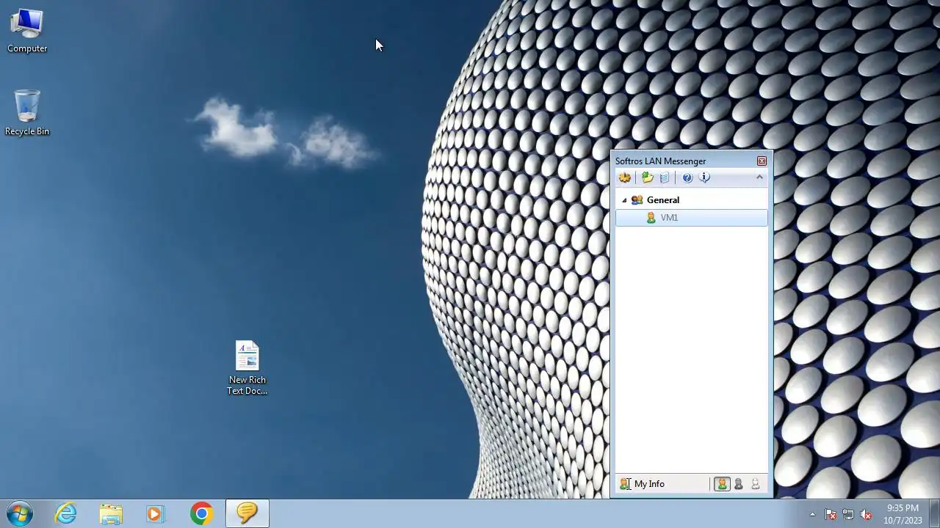940x528 pixels.
Task: Click Show desktop strip beside the clock
Action: tap(934, 513)
